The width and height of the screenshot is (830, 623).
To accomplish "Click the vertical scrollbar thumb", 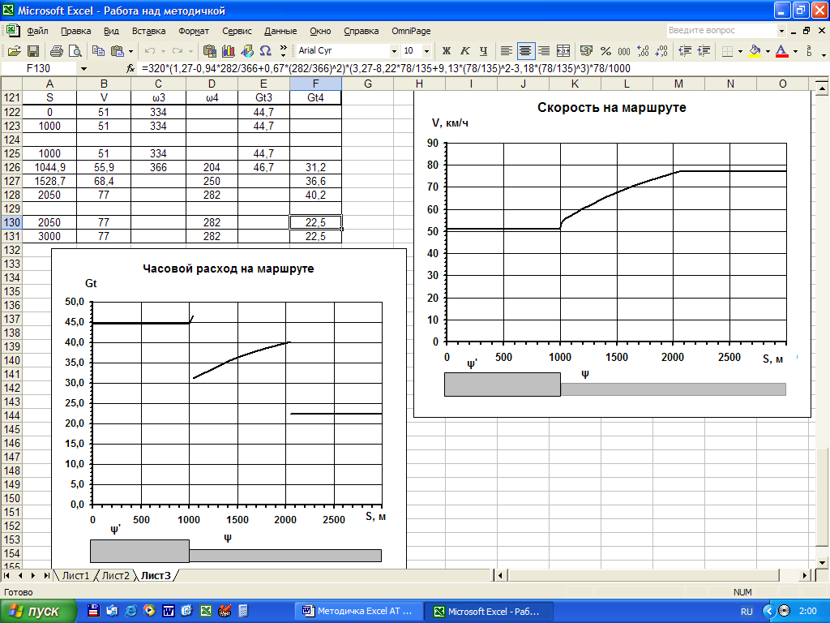I will click(821, 497).
